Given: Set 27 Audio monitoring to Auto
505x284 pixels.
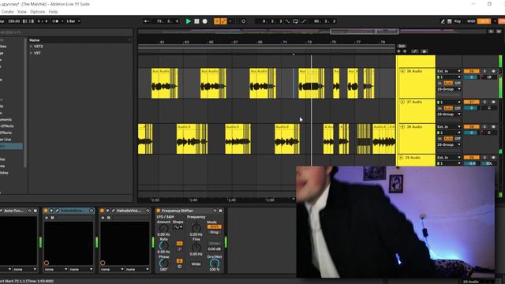Looking at the screenshot, I should pyautogui.click(x=448, y=108).
